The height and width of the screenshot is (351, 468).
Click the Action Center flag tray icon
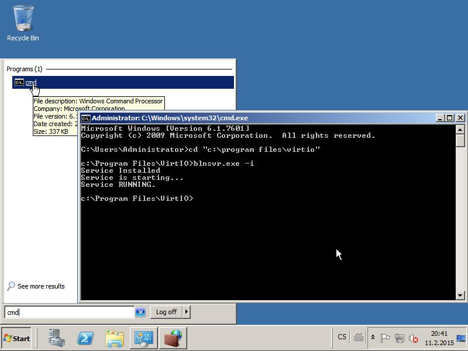coord(386,338)
